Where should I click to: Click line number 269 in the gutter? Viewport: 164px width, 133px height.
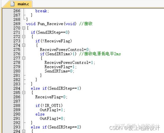point(17,24)
